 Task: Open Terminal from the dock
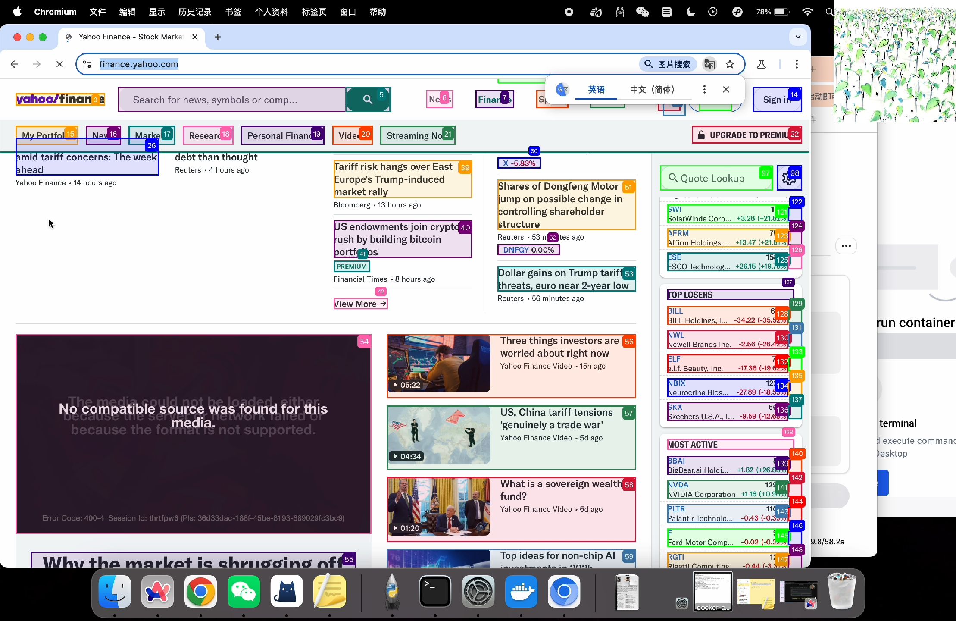coord(435,592)
